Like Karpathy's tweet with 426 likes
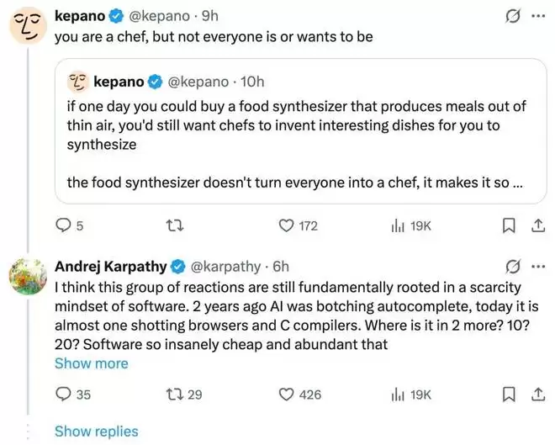 [288, 394]
